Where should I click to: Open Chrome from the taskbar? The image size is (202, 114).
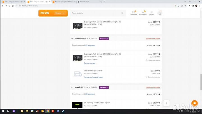(x=48, y=111)
